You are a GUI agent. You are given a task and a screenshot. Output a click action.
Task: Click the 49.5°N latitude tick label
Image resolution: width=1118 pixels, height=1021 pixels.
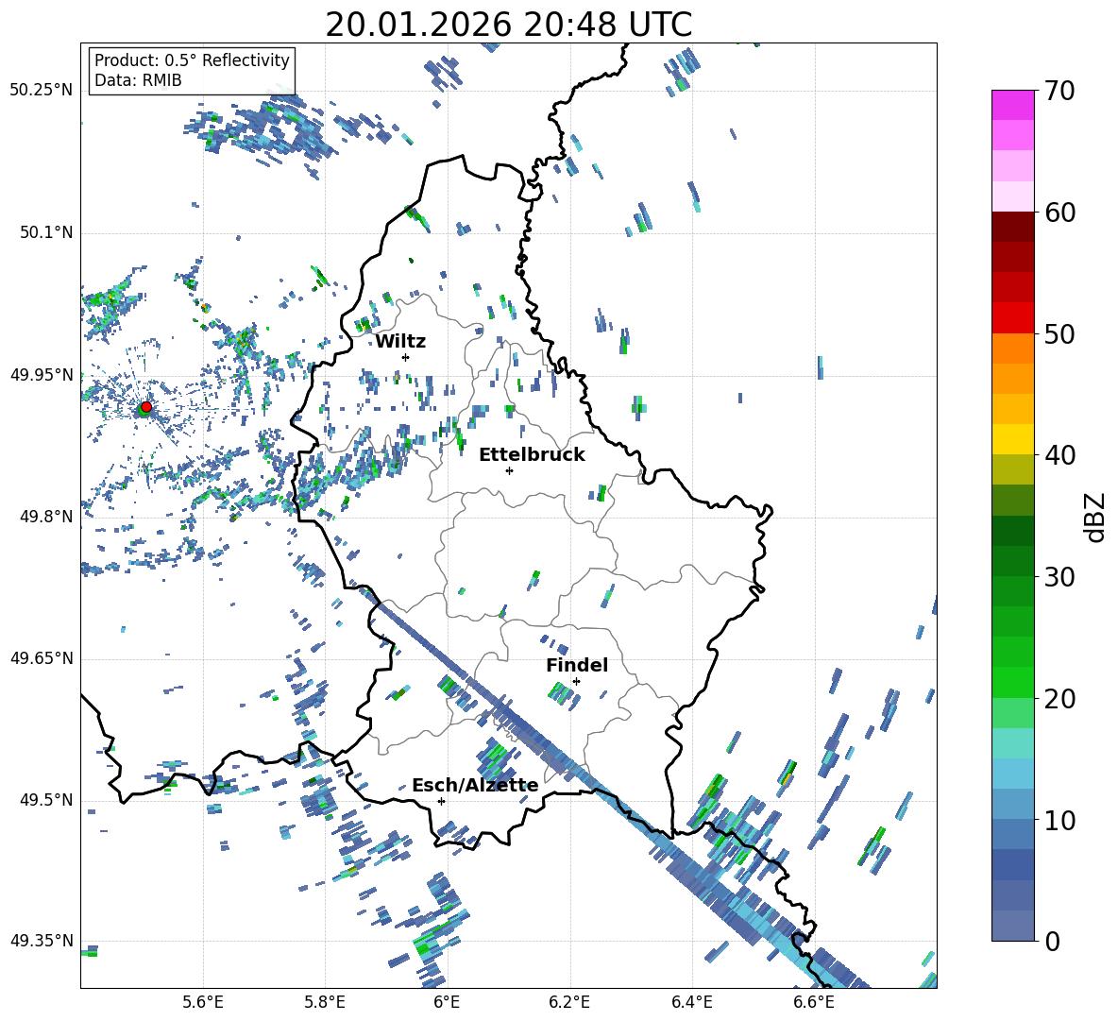(46, 800)
